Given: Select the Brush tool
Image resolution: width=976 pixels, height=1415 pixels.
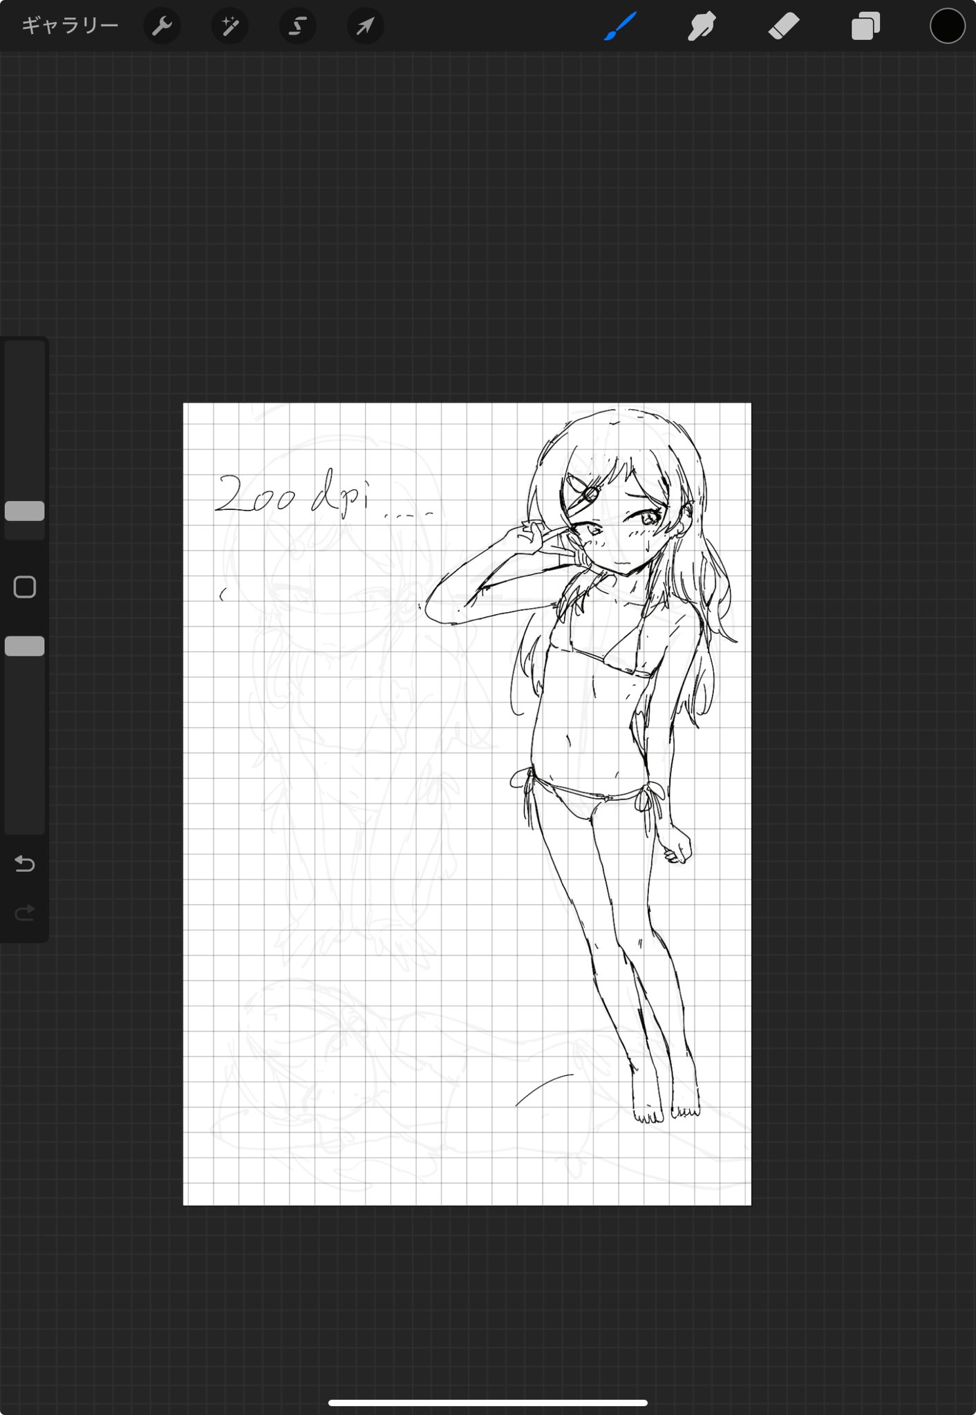Looking at the screenshot, I should coord(620,26).
